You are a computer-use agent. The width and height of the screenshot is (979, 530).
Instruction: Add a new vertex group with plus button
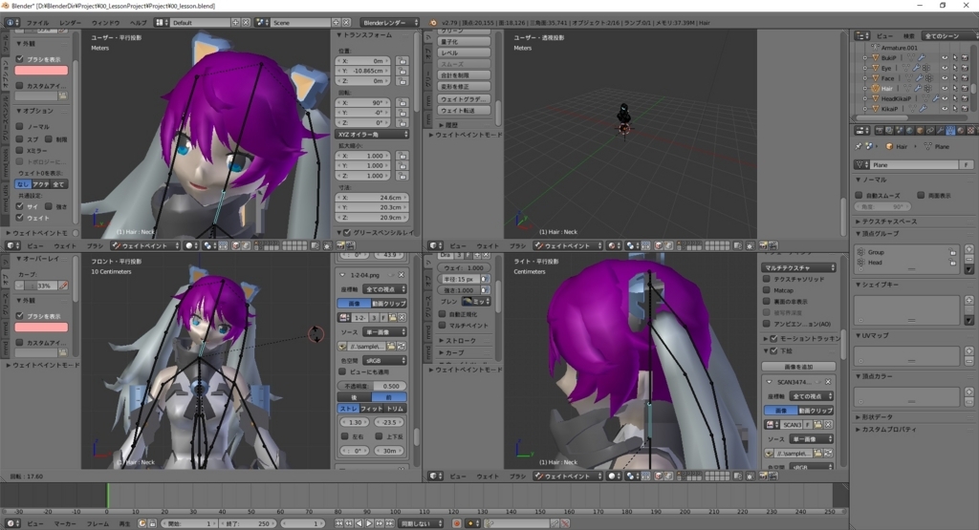pos(969,249)
